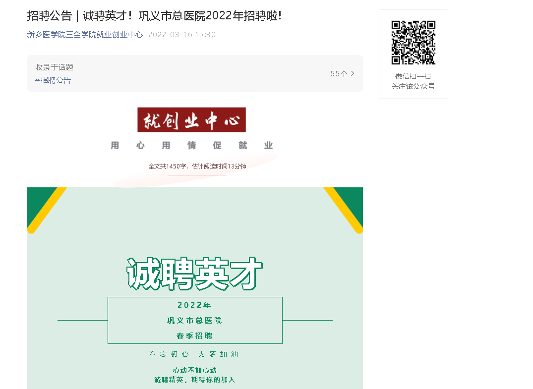
Task: Open the #招聘公告 topic link
Action: (x=53, y=80)
